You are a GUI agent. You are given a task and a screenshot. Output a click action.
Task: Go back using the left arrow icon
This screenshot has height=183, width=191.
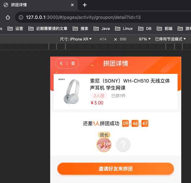coord(61,63)
